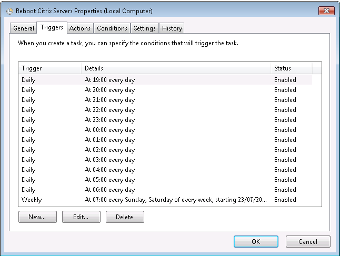This screenshot has width=340, height=256.
Task: Click 'Daily' in the 19:00 row
Action: tap(28, 80)
